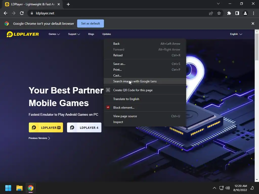Click the uBlock shield icon in context menu
The height and width of the screenshot is (194, 259).
point(108,107)
